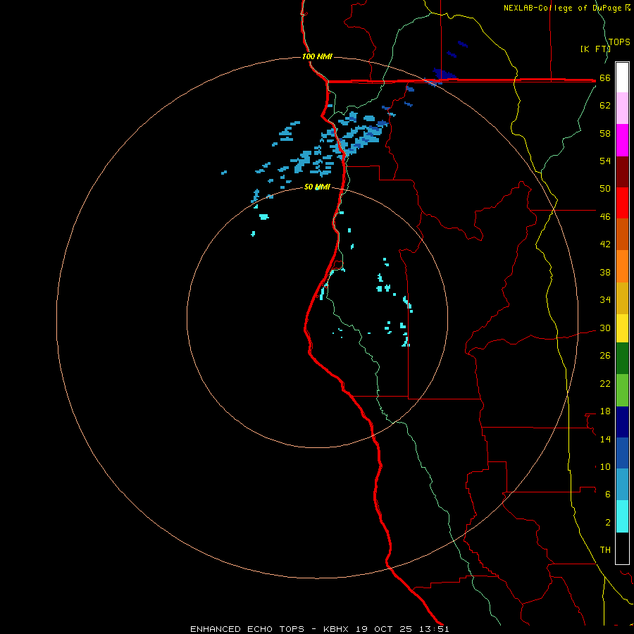The width and height of the screenshot is (634, 634).
Task: Click the legend value 18
Action: [605, 411]
